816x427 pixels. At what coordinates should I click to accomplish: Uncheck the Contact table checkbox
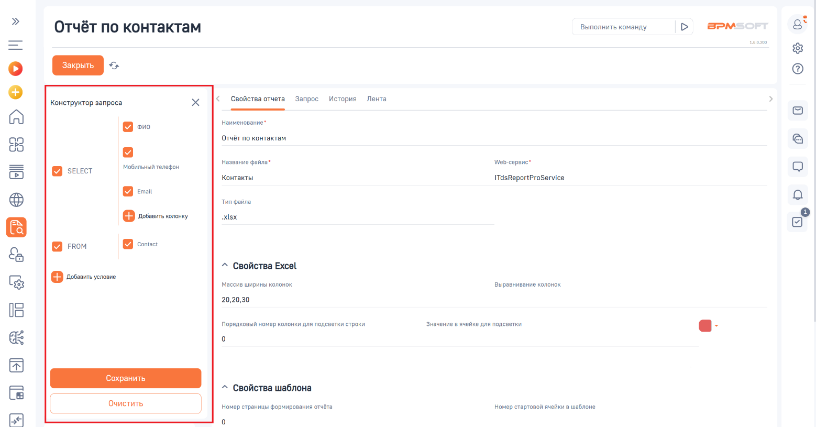(x=128, y=244)
